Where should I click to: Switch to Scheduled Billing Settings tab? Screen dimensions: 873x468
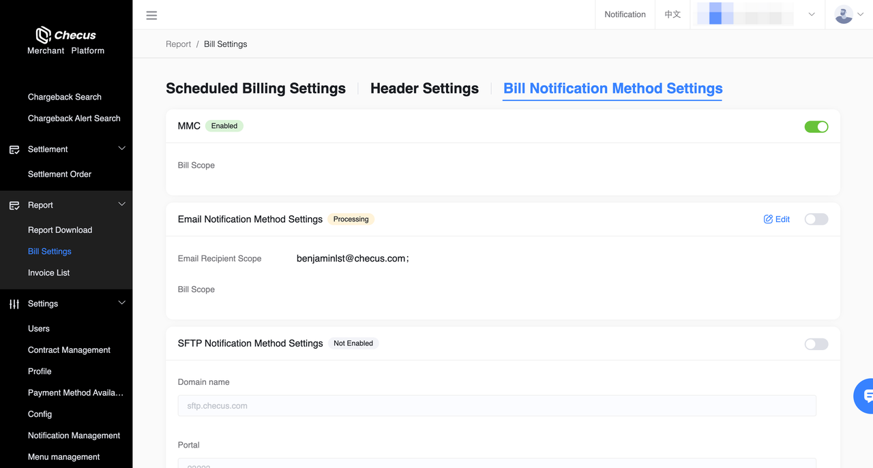[256, 89]
